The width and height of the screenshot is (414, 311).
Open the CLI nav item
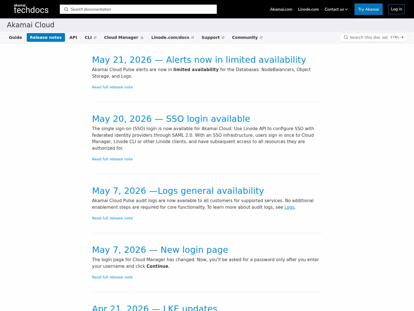[x=91, y=37]
